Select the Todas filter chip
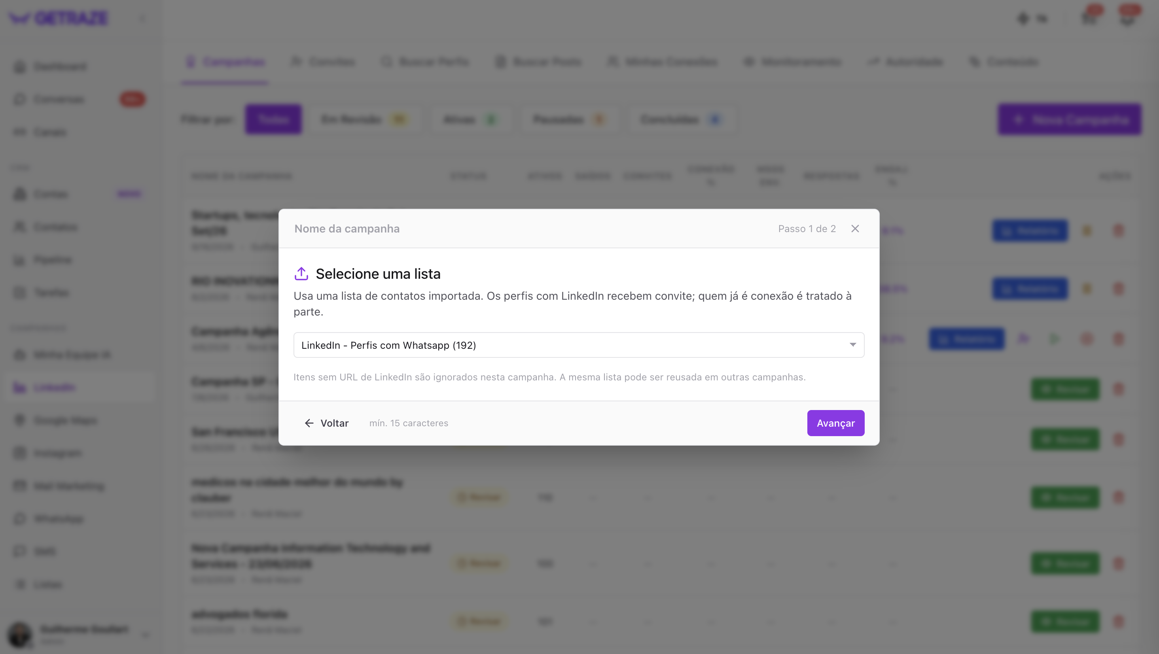This screenshot has width=1159, height=654. [x=274, y=120]
